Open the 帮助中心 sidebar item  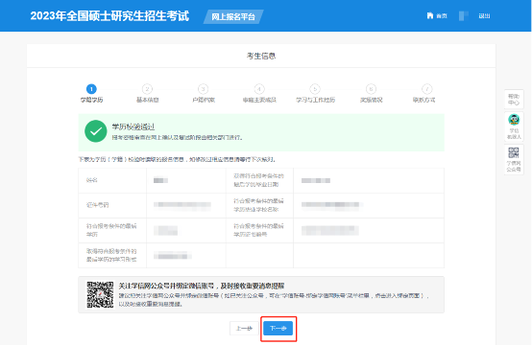coord(514,100)
